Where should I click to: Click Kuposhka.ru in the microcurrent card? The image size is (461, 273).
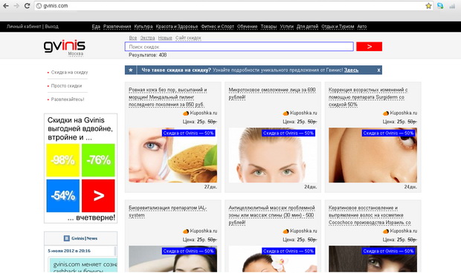(x=303, y=113)
